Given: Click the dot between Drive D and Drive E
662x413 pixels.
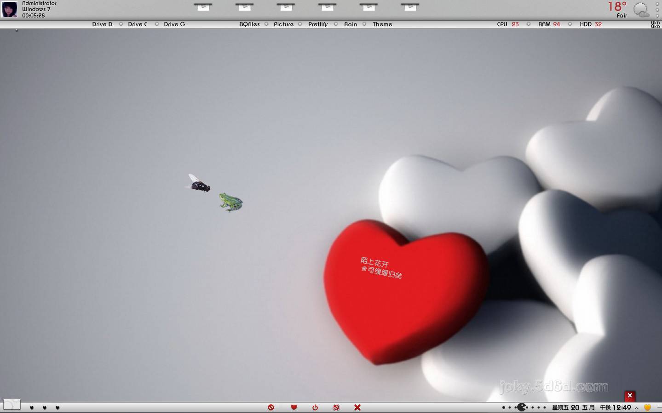Looking at the screenshot, I should (x=121, y=24).
